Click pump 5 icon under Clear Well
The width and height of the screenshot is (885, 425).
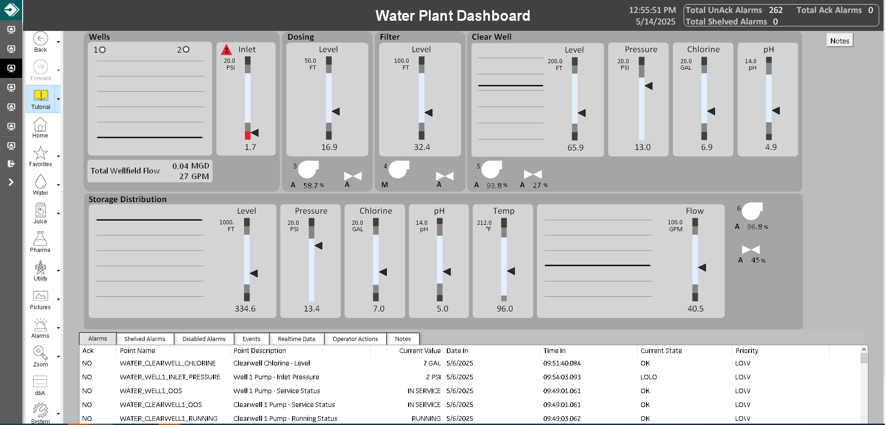pos(492,169)
